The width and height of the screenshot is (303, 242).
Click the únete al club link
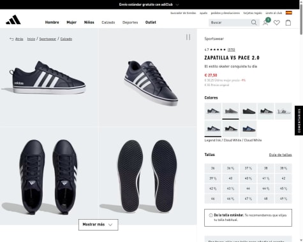pyautogui.click(x=274, y=13)
